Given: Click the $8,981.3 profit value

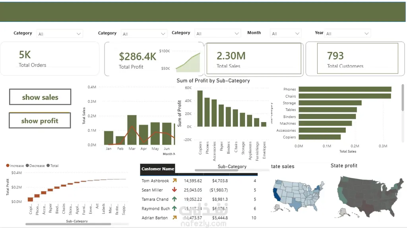Looking at the screenshot, I should pyautogui.click(x=220, y=199).
